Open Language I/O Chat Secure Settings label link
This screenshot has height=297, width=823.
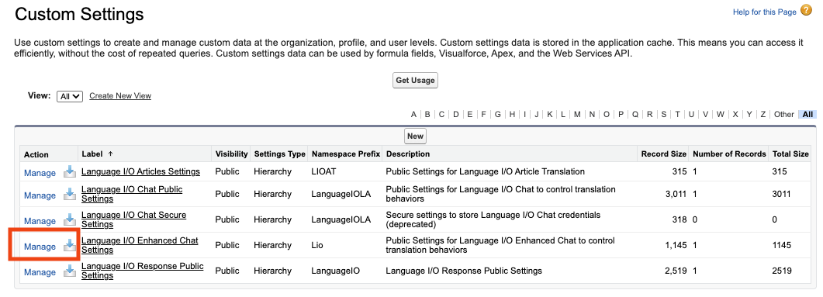(x=134, y=219)
